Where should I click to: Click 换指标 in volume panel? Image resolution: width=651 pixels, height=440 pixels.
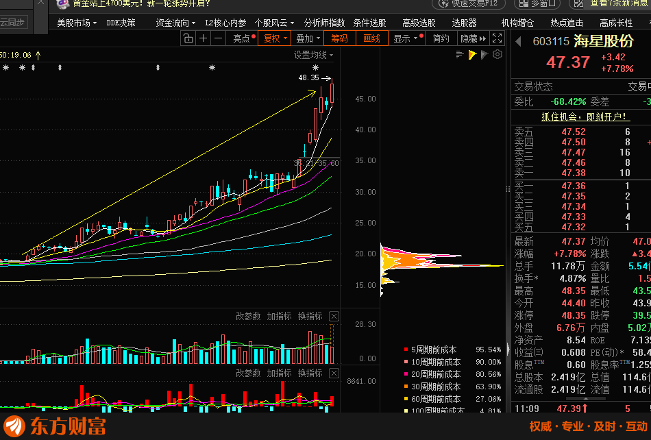coord(310,317)
